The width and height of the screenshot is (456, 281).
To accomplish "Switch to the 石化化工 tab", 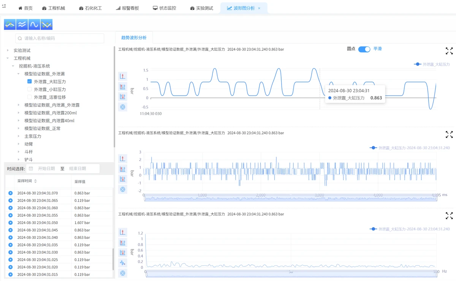I will pos(90,8).
